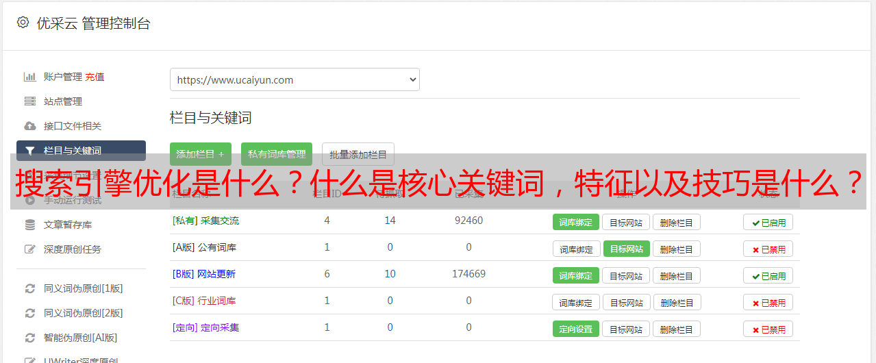Click 定向设置 in the 定向采集 row
Image resolution: width=876 pixels, height=363 pixels.
point(576,329)
